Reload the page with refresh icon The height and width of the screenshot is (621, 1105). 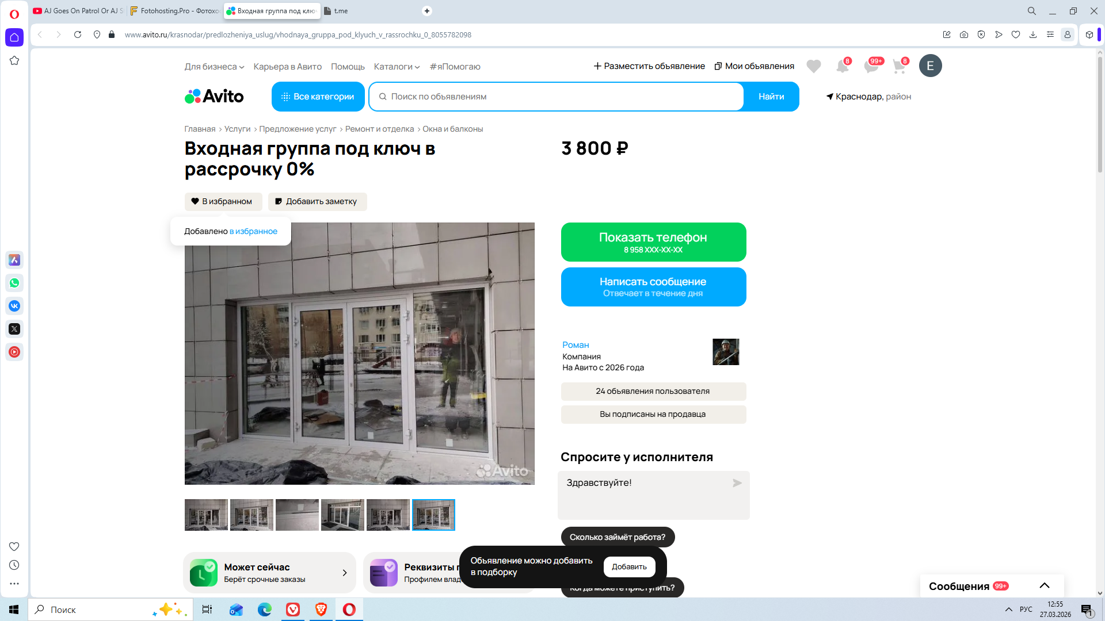78,34
